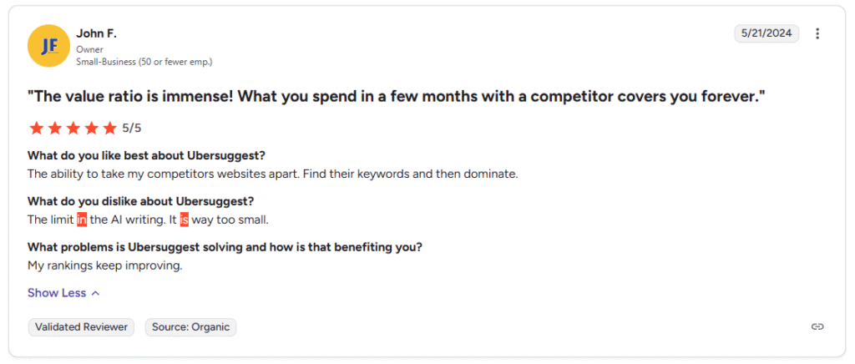Open the three-dot options menu
855x364 pixels.
point(817,33)
